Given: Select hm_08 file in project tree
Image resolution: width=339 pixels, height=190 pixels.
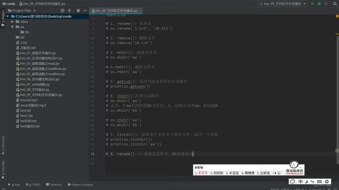Looking at the screenshot, I should pos(33,90).
